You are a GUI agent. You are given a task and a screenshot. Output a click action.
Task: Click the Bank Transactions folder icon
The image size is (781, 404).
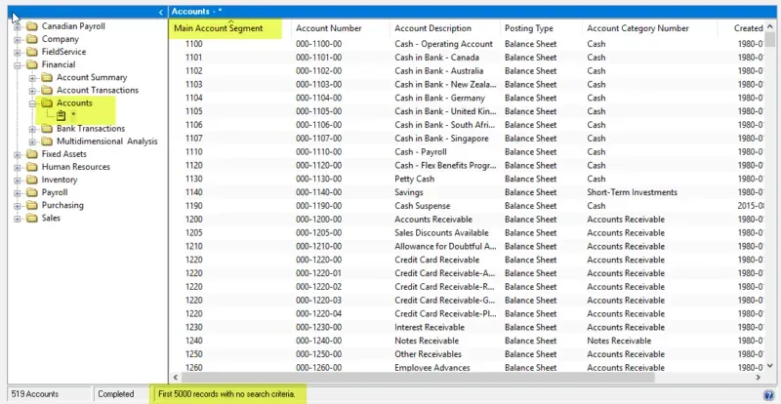[x=46, y=129]
